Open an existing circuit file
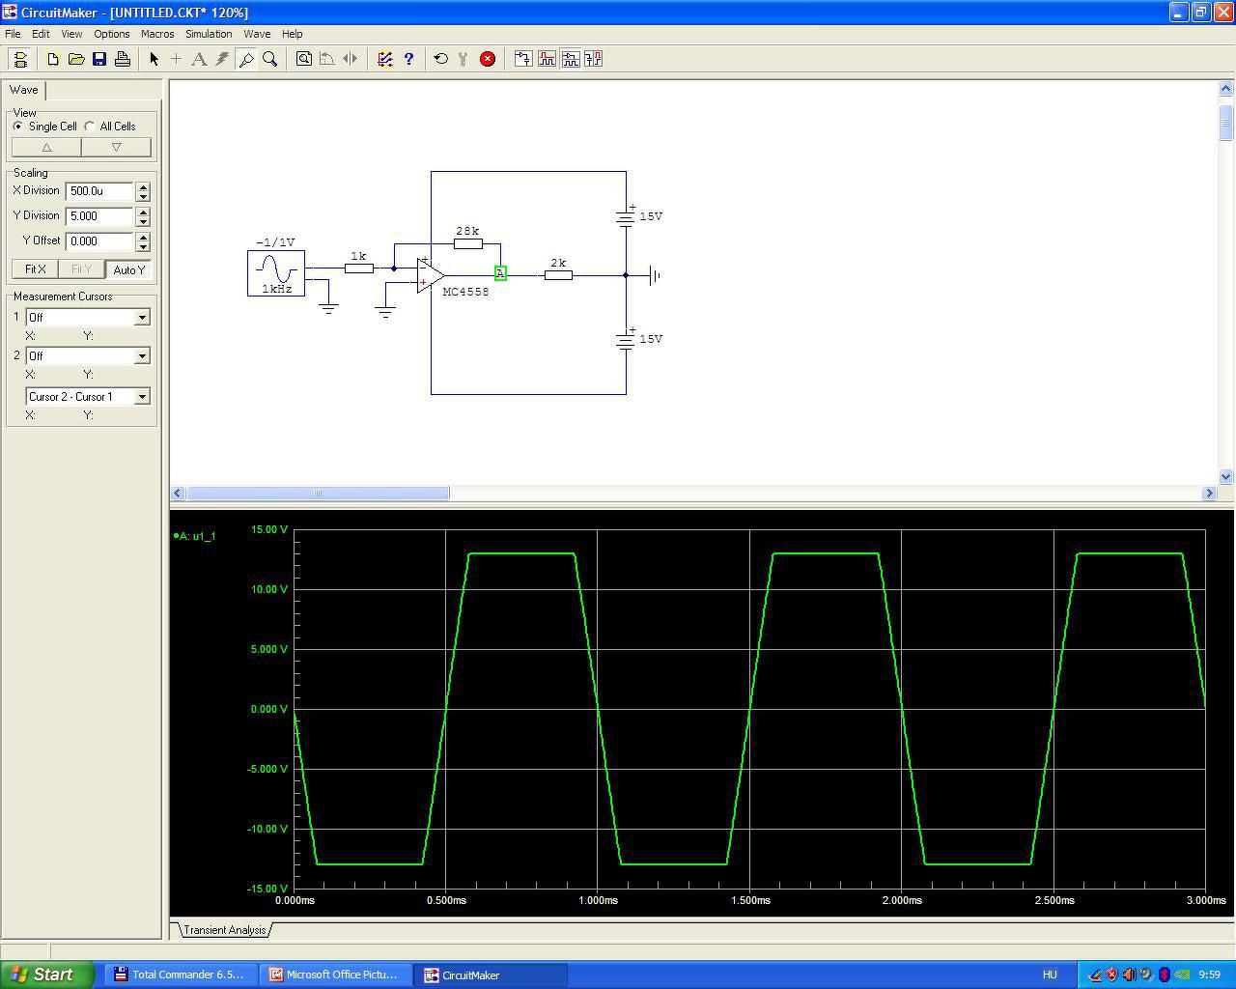Image resolution: width=1236 pixels, height=989 pixels. pos(76,59)
